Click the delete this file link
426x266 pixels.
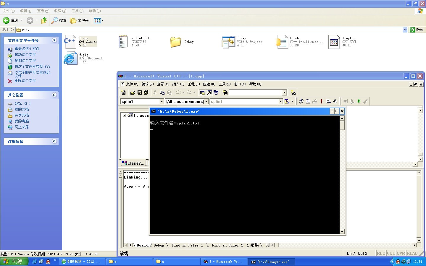point(25,81)
